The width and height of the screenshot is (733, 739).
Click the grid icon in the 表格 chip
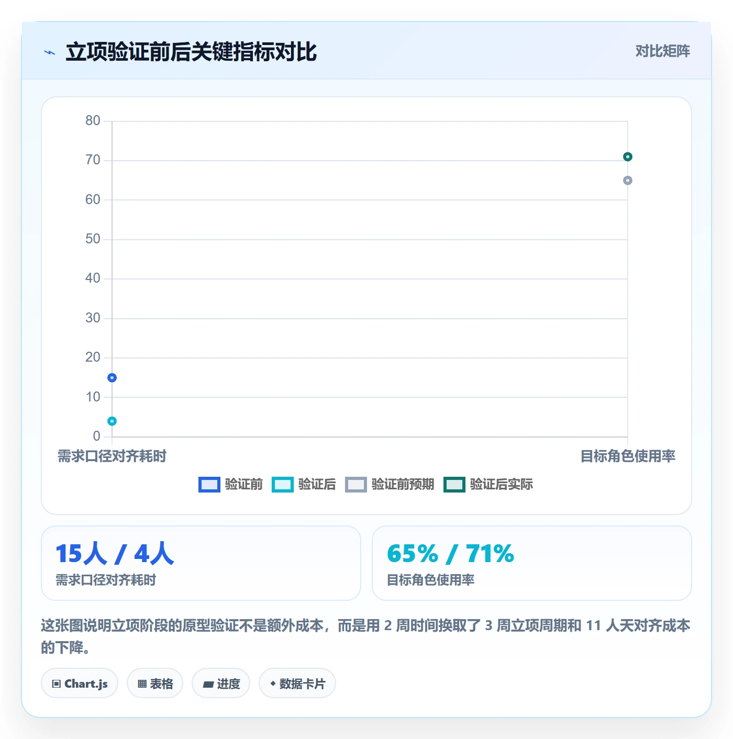point(142,684)
